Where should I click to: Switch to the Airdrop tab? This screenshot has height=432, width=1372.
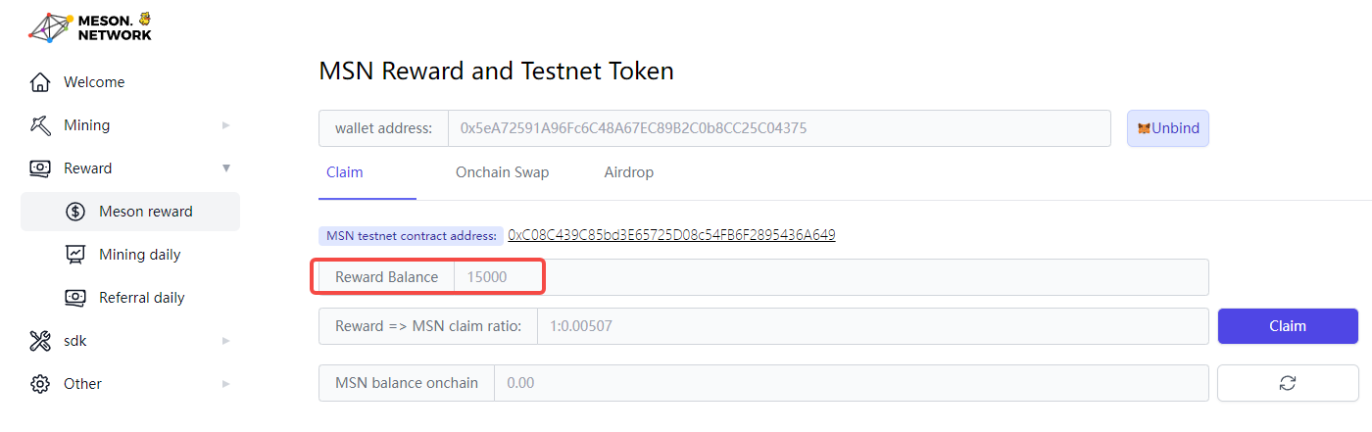click(628, 172)
